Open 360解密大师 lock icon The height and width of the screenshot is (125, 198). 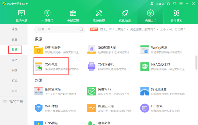pyautogui.click(x=92, y=50)
